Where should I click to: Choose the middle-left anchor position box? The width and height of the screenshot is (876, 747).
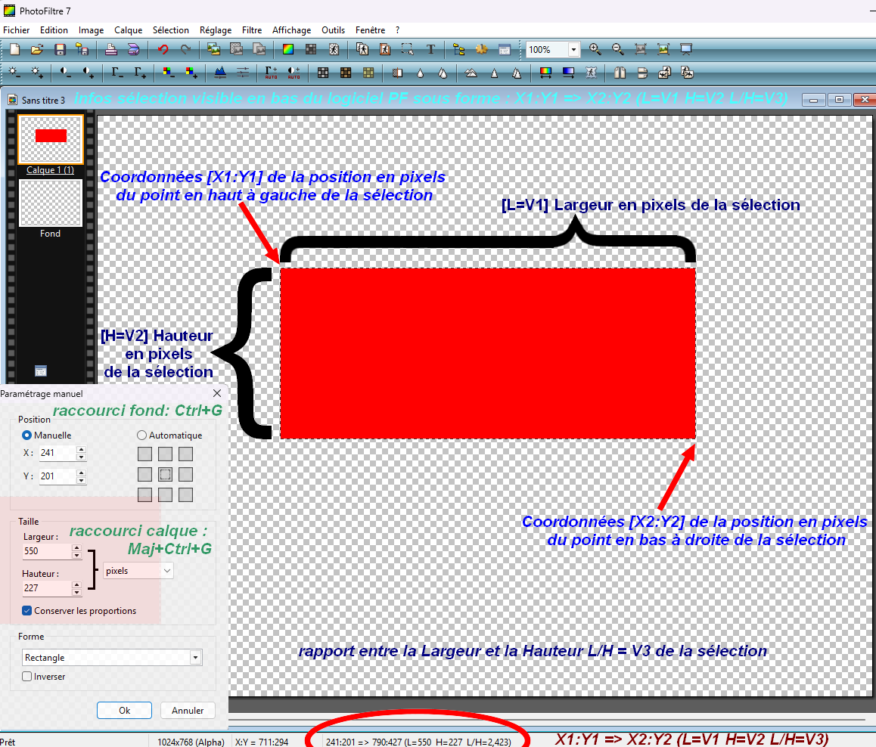coord(144,475)
